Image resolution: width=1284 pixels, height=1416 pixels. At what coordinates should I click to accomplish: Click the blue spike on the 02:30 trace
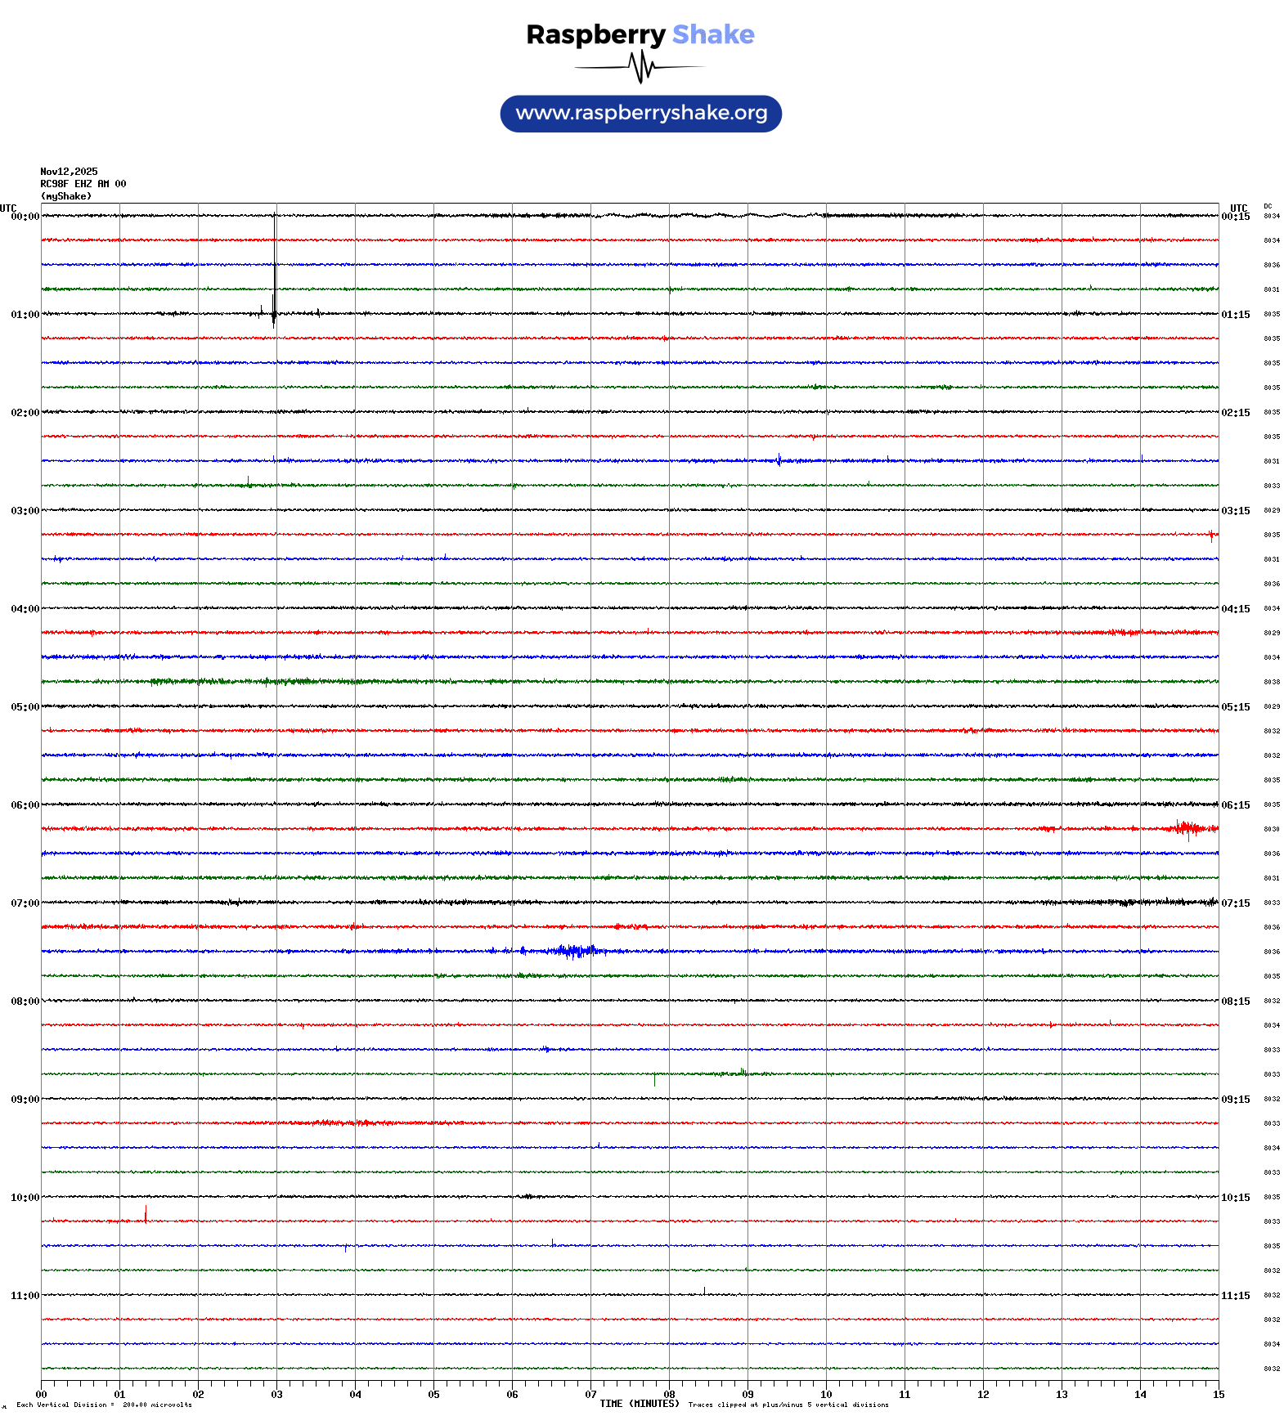point(779,459)
